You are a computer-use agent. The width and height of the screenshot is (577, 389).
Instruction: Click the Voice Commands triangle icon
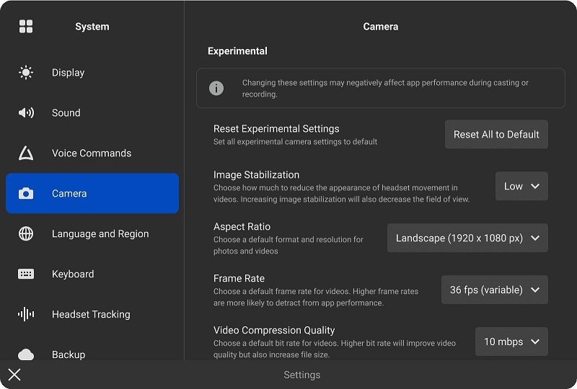tap(26, 153)
